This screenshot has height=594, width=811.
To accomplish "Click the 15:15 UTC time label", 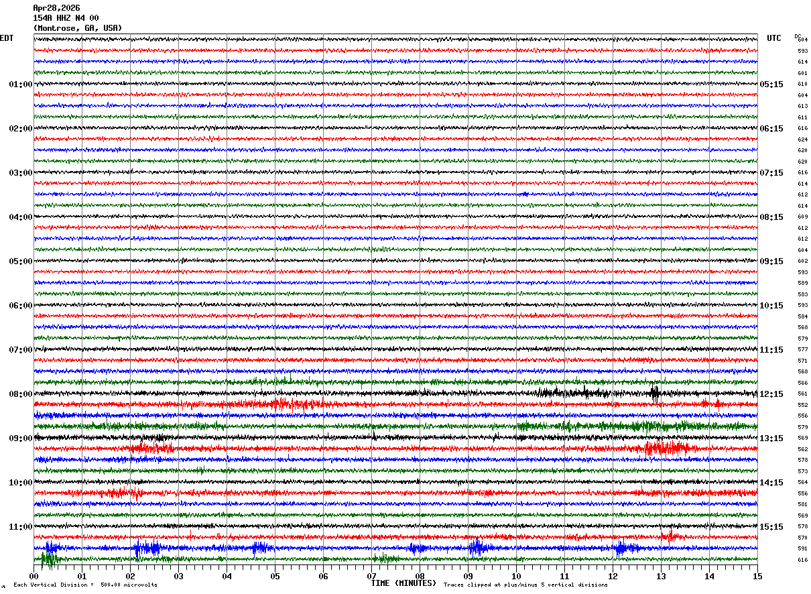I will coord(771,527).
